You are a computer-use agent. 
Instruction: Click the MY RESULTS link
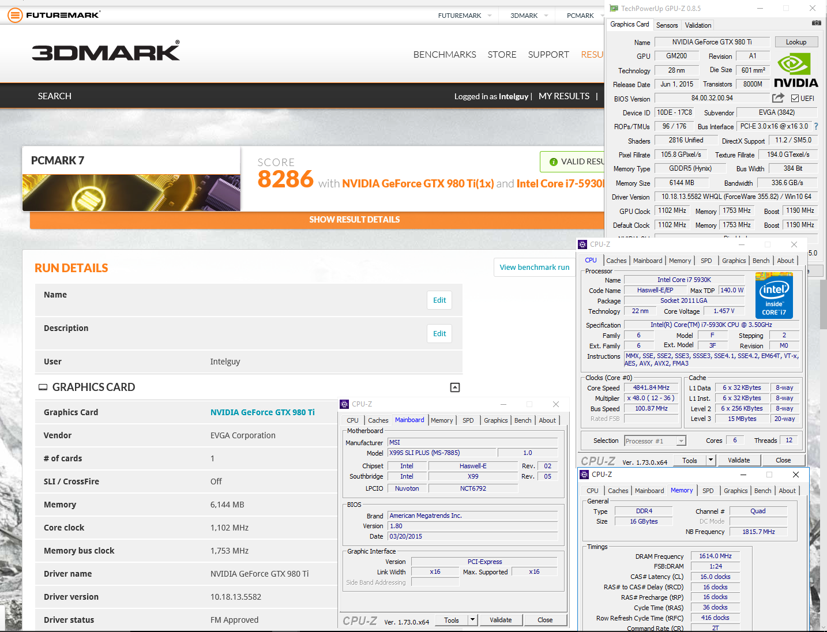point(564,96)
